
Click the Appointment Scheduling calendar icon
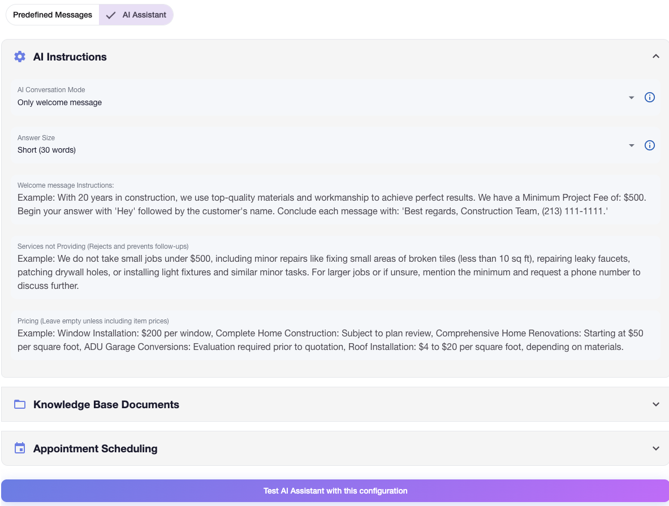pyautogui.click(x=20, y=448)
